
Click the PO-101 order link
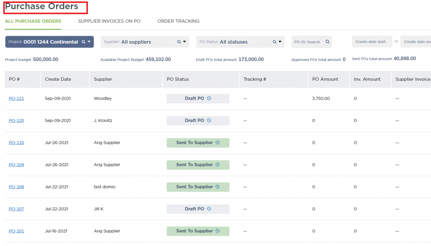click(x=16, y=231)
